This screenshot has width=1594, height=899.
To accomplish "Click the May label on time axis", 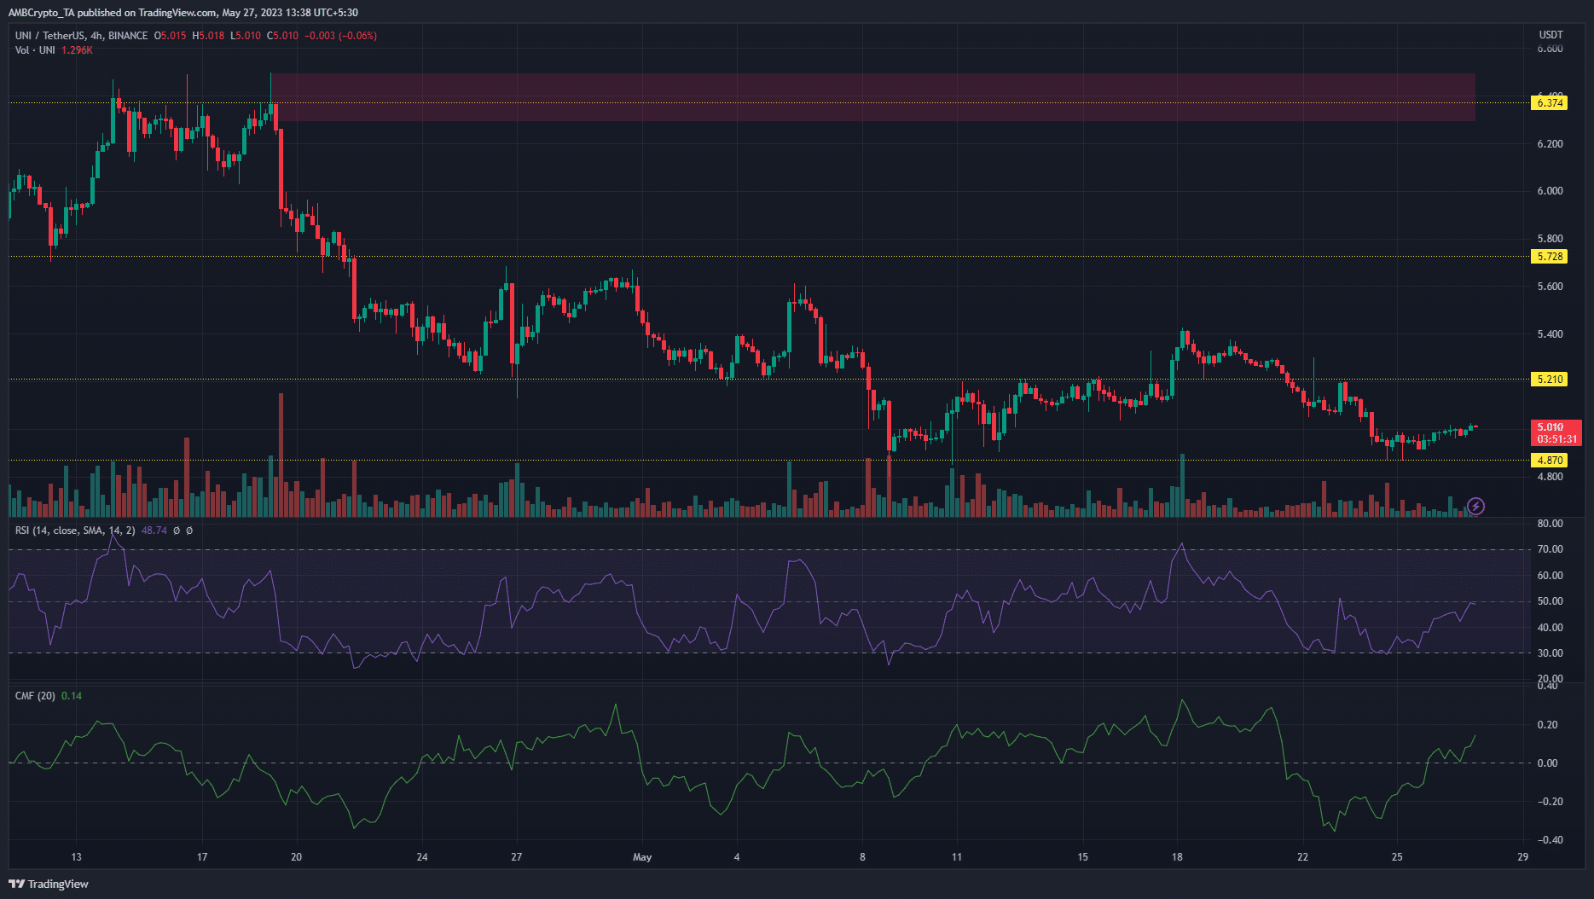I will point(642,857).
